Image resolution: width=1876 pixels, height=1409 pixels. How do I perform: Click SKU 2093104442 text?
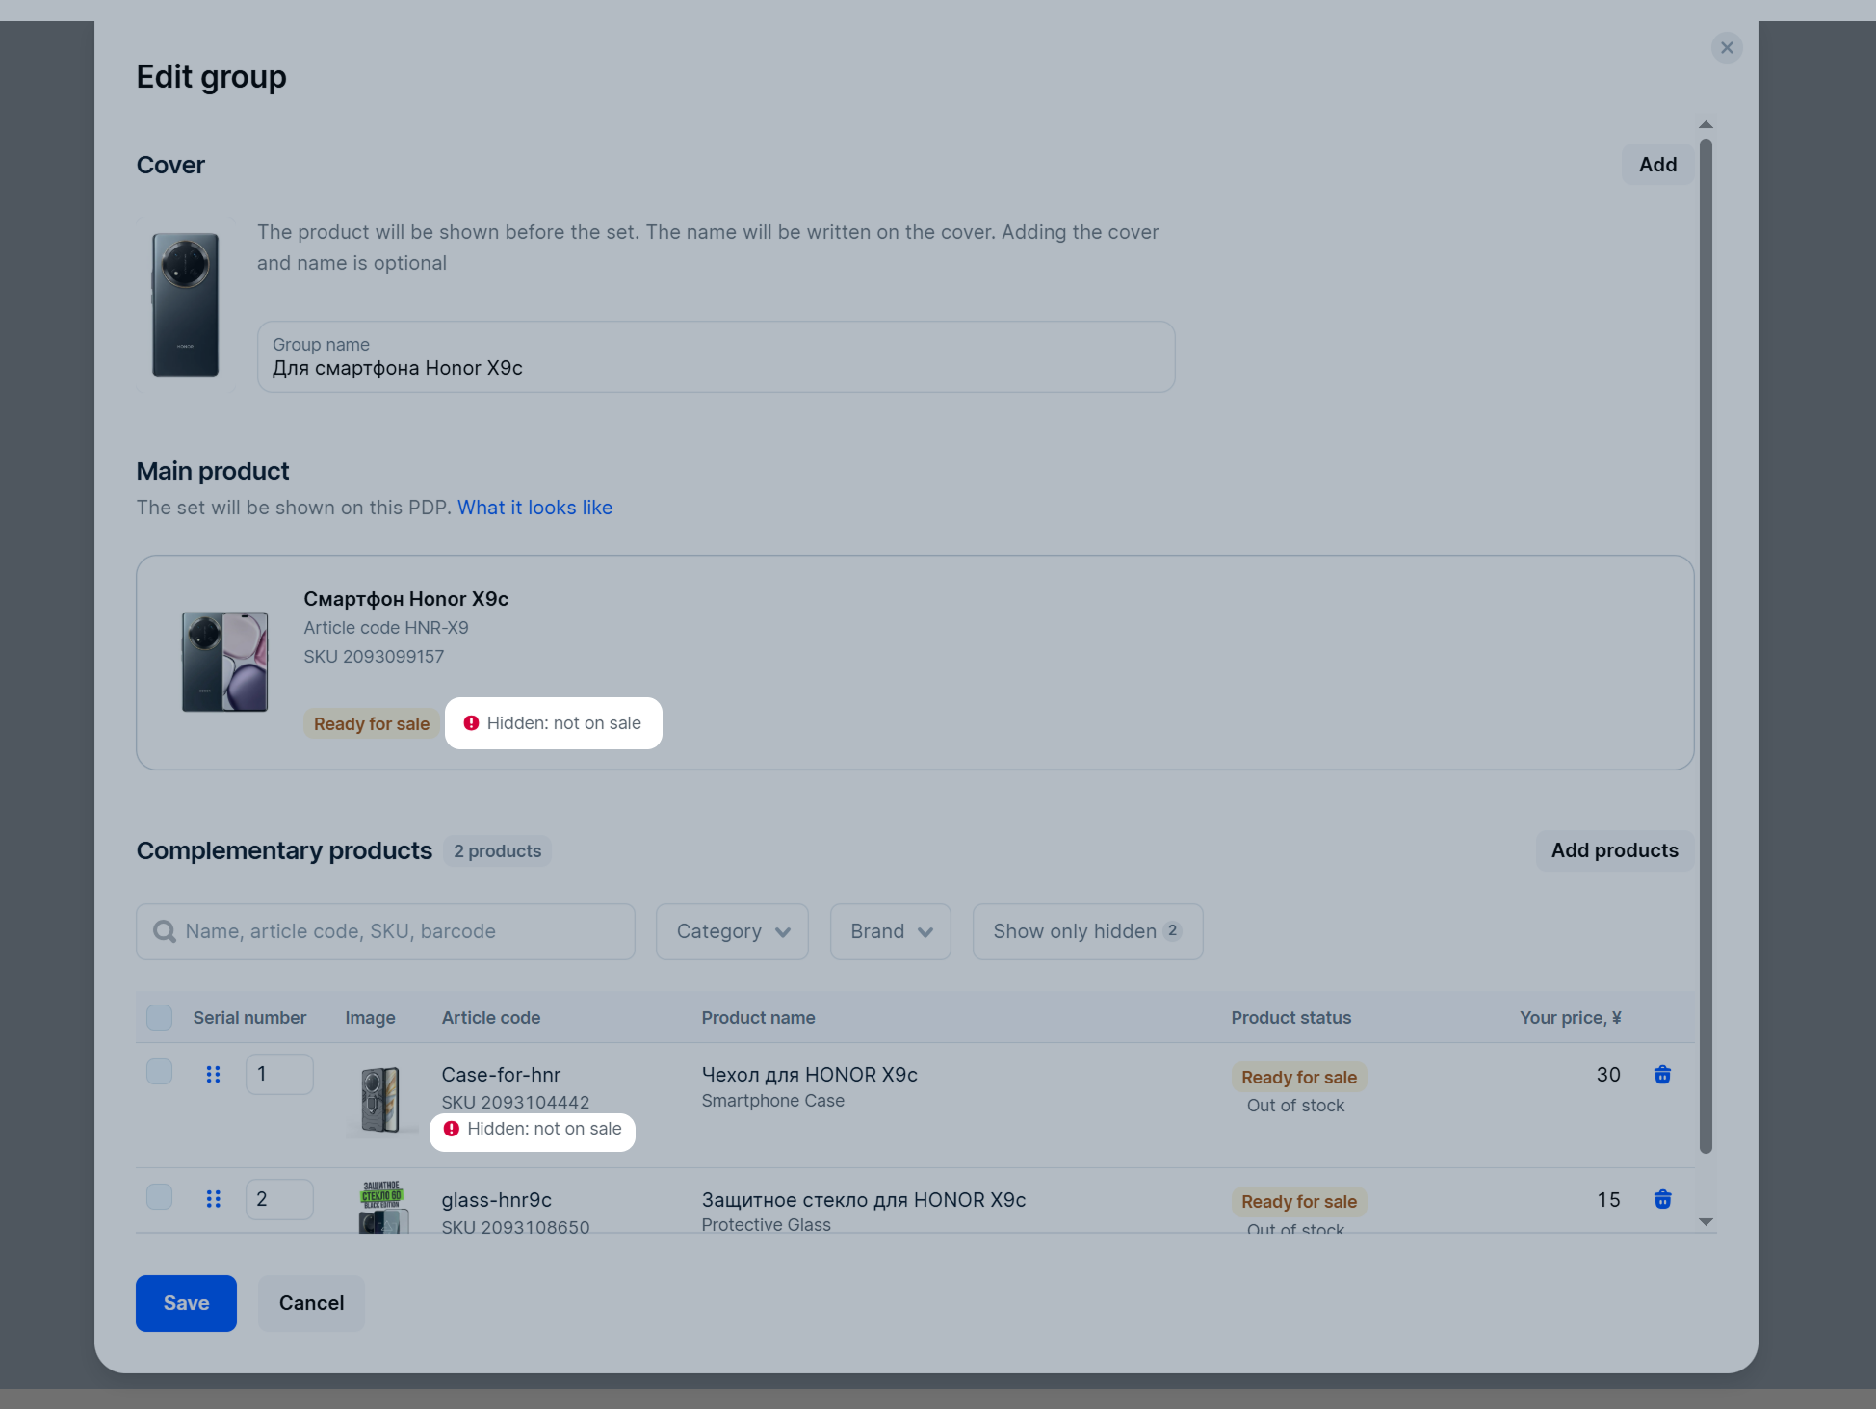(515, 1102)
